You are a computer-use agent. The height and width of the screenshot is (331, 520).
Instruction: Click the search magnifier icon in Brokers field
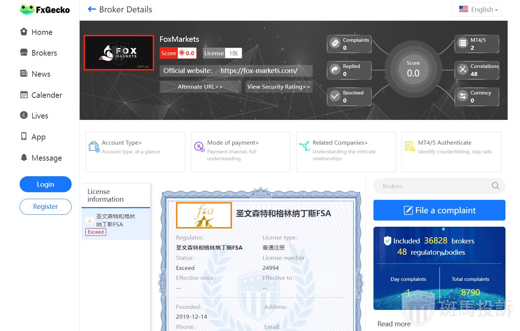(495, 186)
